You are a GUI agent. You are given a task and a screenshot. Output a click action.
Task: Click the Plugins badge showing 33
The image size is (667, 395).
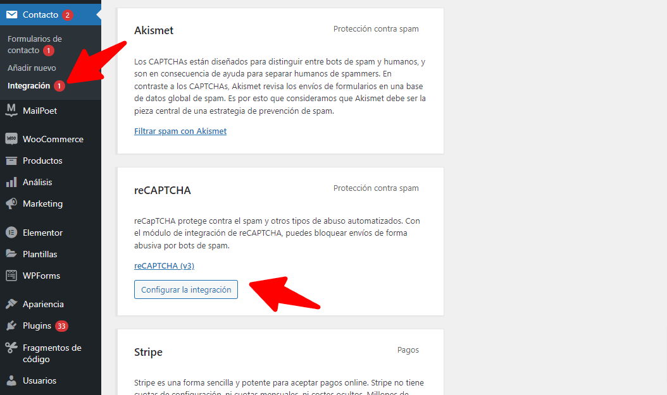click(x=61, y=325)
